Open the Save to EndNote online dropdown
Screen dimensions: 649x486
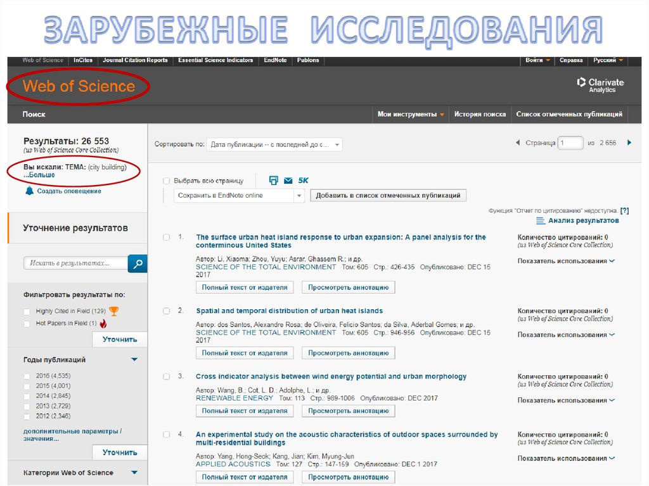click(x=239, y=196)
